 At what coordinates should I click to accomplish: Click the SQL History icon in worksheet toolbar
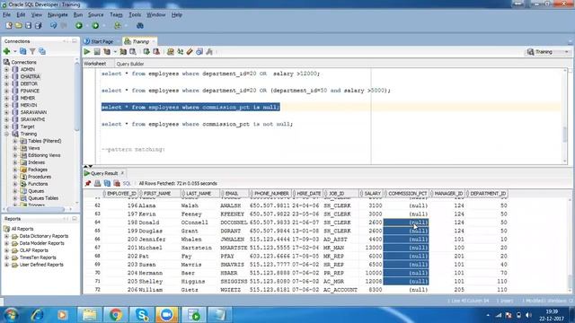(x=199, y=52)
